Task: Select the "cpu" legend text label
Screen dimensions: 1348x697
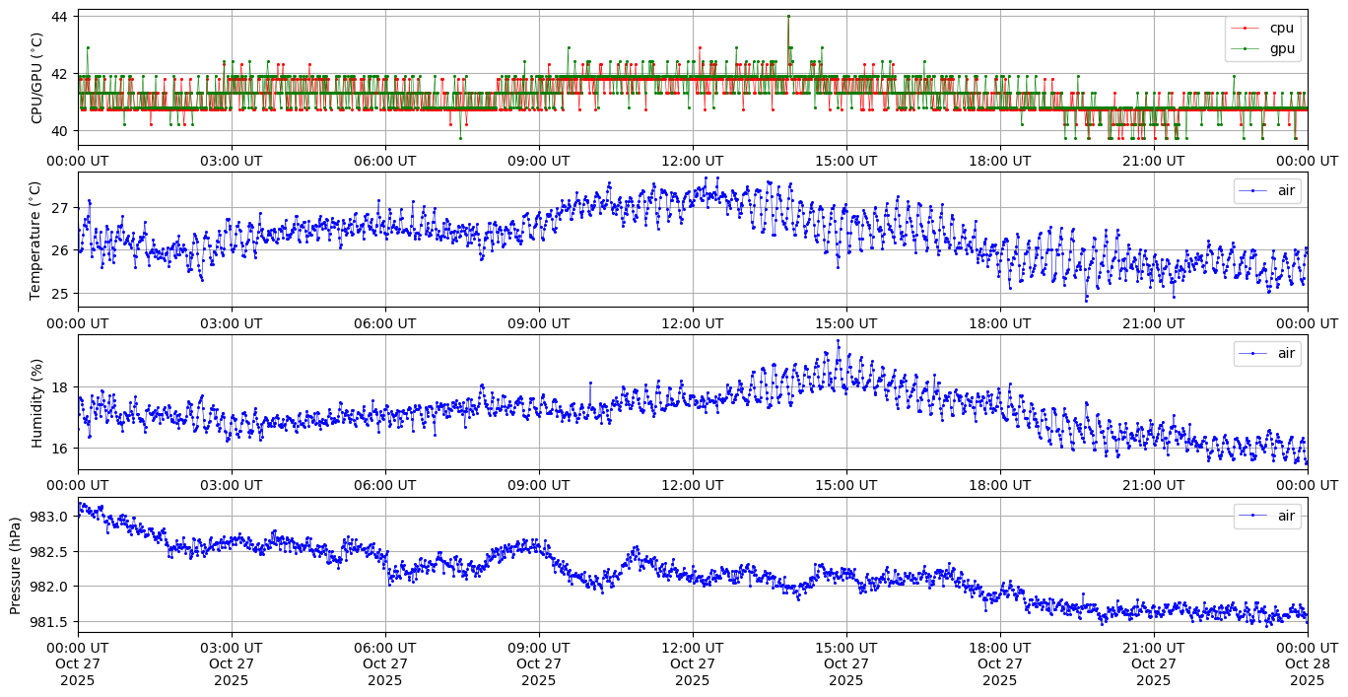Action: (x=1281, y=29)
